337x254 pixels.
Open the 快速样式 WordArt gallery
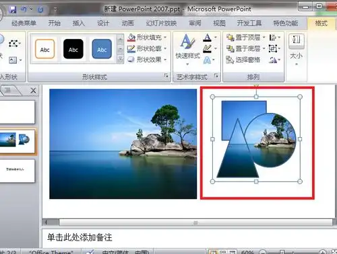point(188,49)
